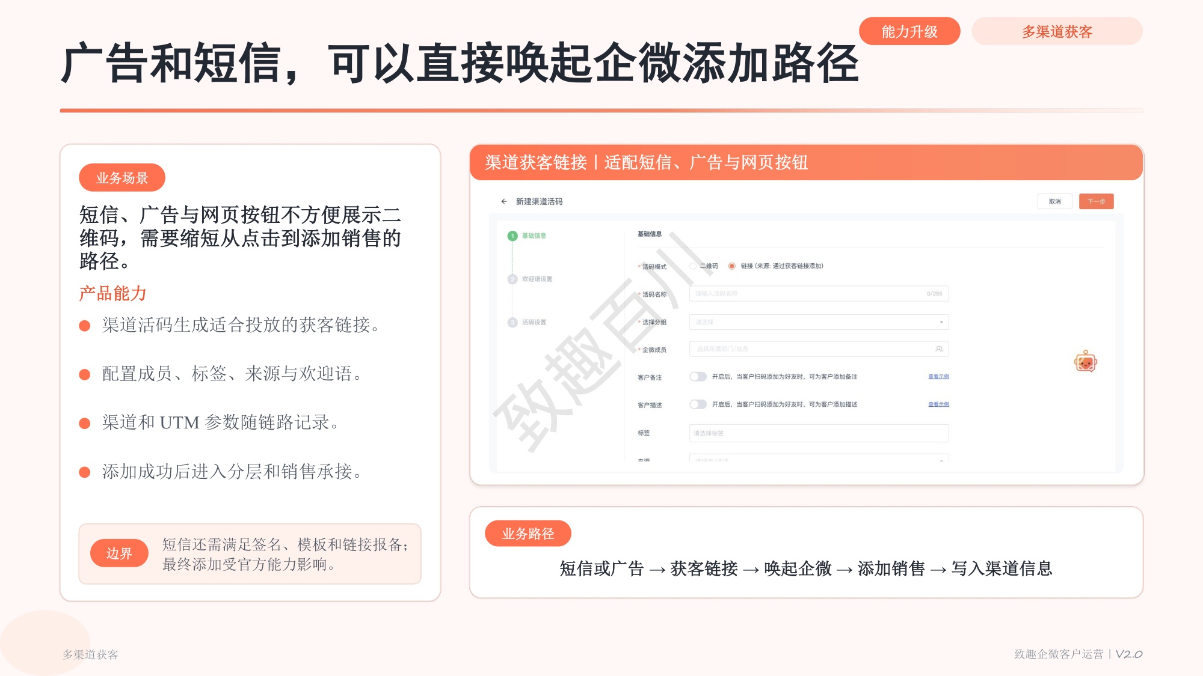The width and height of the screenshot is (1203, 676).
Task: Click the 业务路径 badge
Action: pyautogui.click(x=528, y=534)
